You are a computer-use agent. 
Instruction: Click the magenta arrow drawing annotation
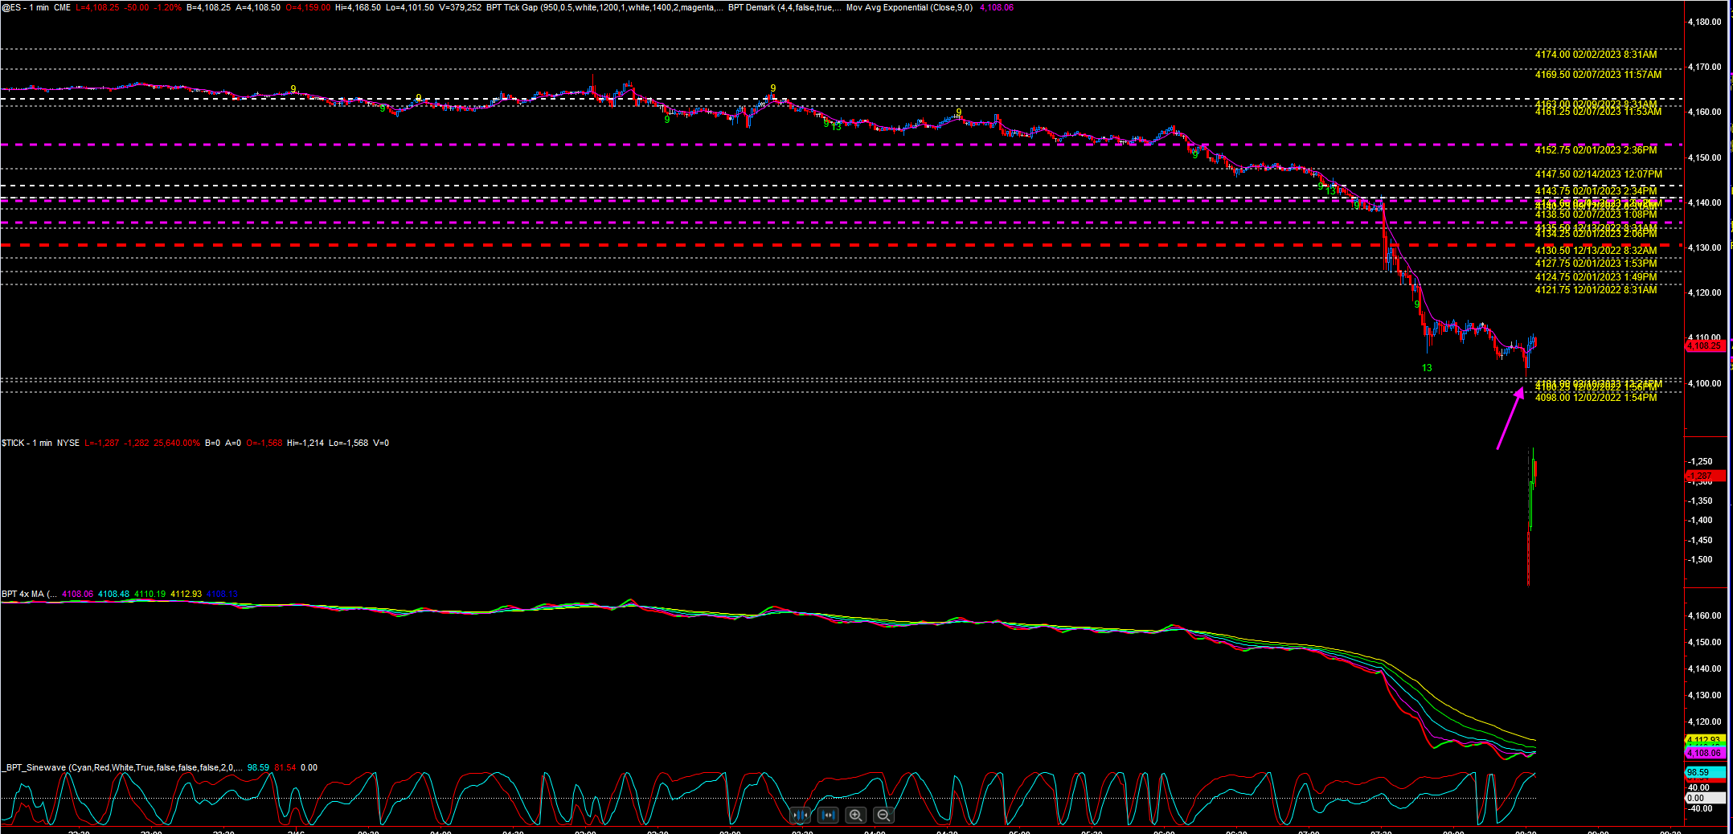point(1510,419)
